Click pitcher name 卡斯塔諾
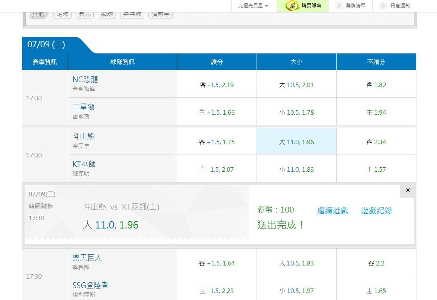The width and height of the screenshot is (437, 300). [x=83, y=89]
